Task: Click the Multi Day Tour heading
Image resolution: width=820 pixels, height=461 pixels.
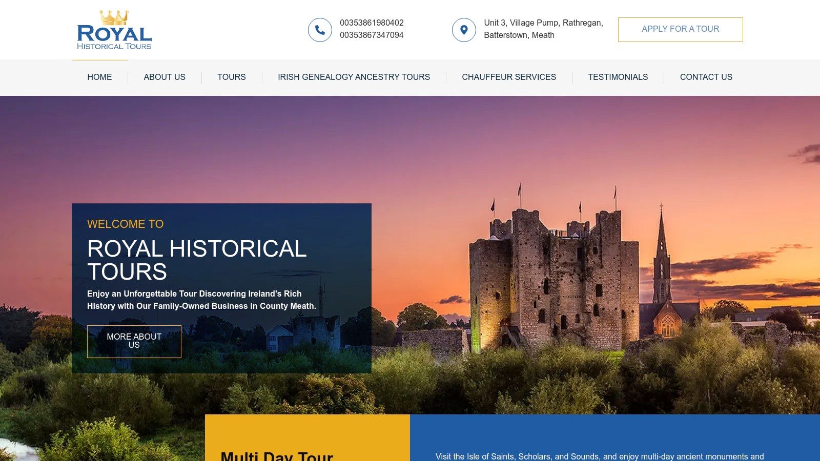Action: pyautogui.click(x=277, y=456)
